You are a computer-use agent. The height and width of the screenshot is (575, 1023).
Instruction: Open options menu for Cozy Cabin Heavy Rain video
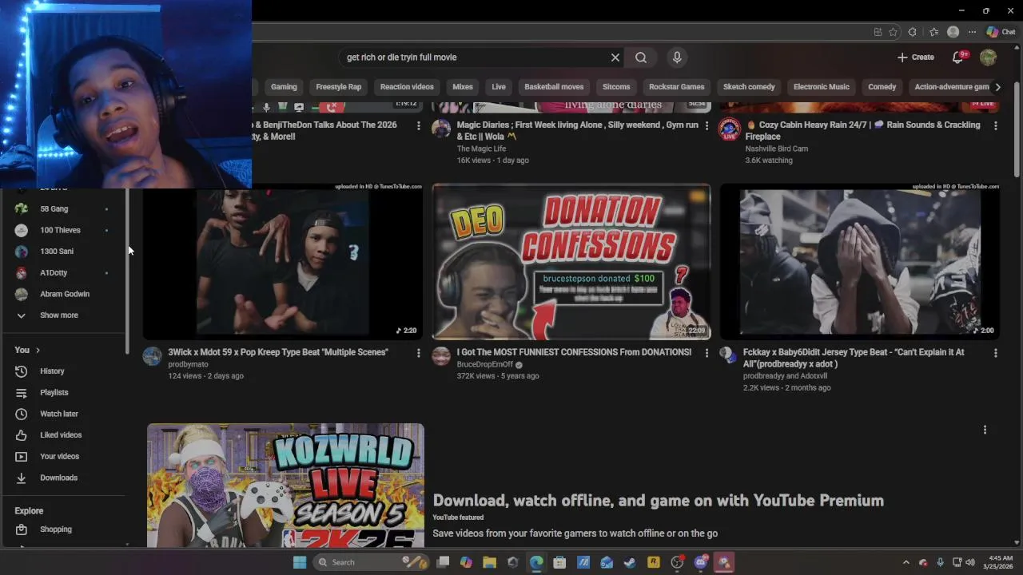point(995,125)
